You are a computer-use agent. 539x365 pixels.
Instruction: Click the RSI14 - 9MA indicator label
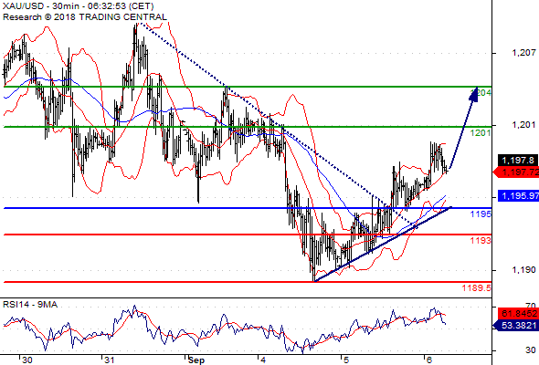click(x=30, y=305)
